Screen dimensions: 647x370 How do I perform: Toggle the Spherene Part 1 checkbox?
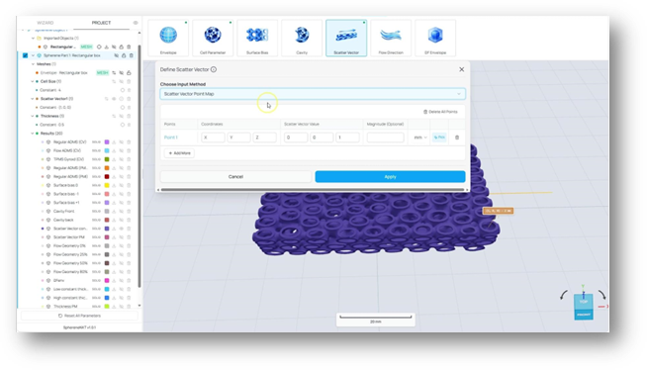tap(25, 55)
